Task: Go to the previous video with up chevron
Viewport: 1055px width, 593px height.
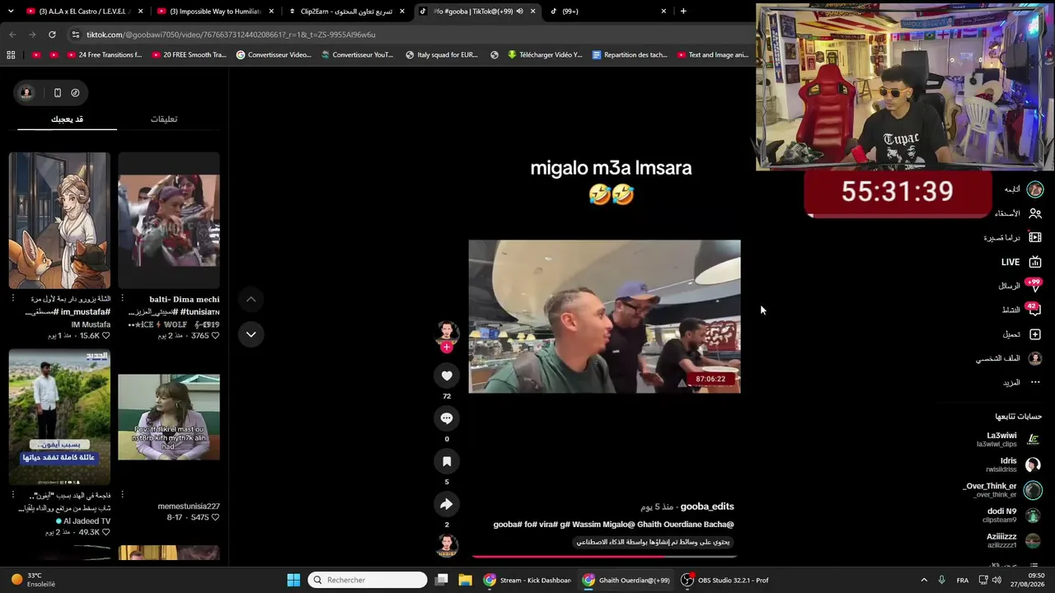Action: coord(251,299)
